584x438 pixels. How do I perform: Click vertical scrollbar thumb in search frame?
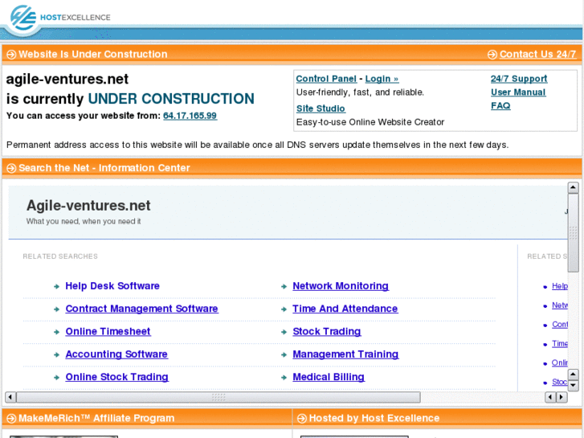pyautogui.click(x=573, y=233)
